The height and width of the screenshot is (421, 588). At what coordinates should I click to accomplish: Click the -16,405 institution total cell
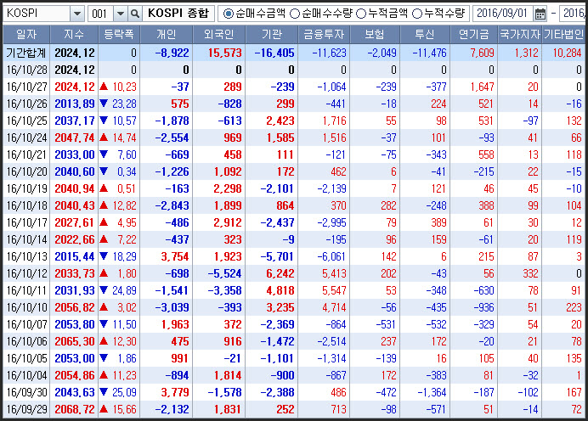274,53
